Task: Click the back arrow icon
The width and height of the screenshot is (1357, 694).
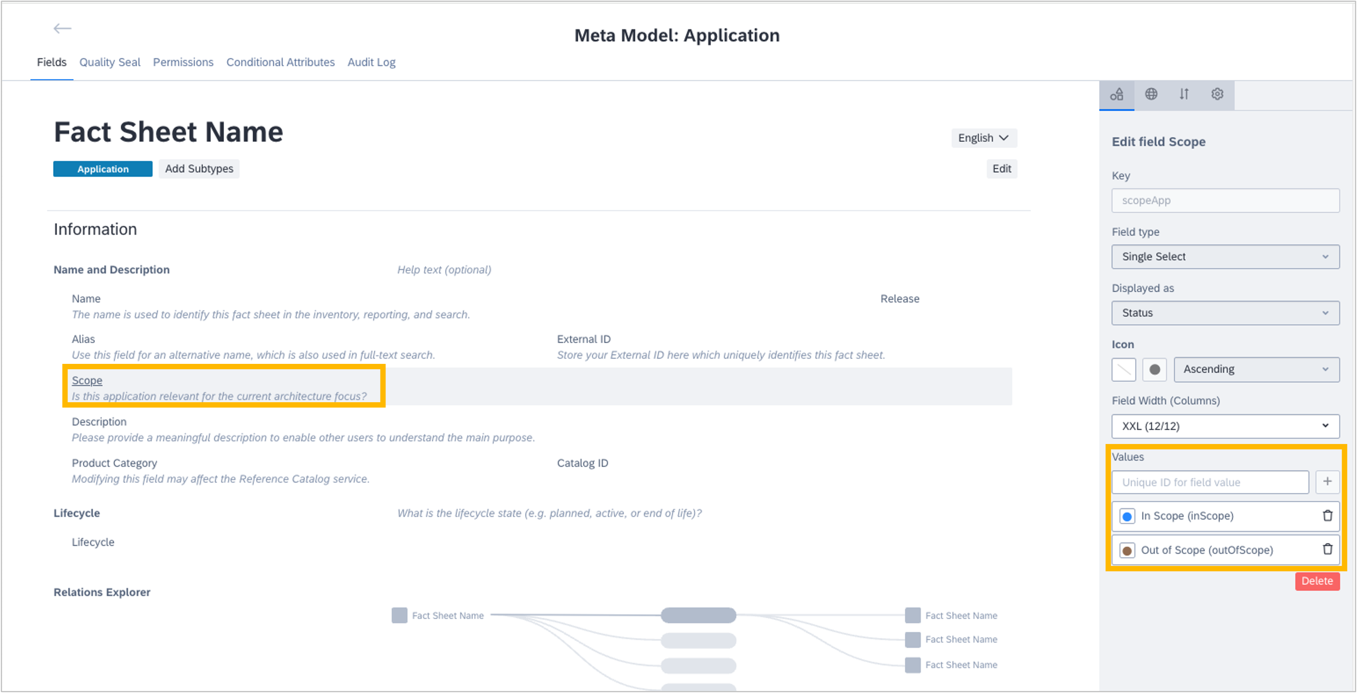Action: pyautogui.click(x=62, y=28)
